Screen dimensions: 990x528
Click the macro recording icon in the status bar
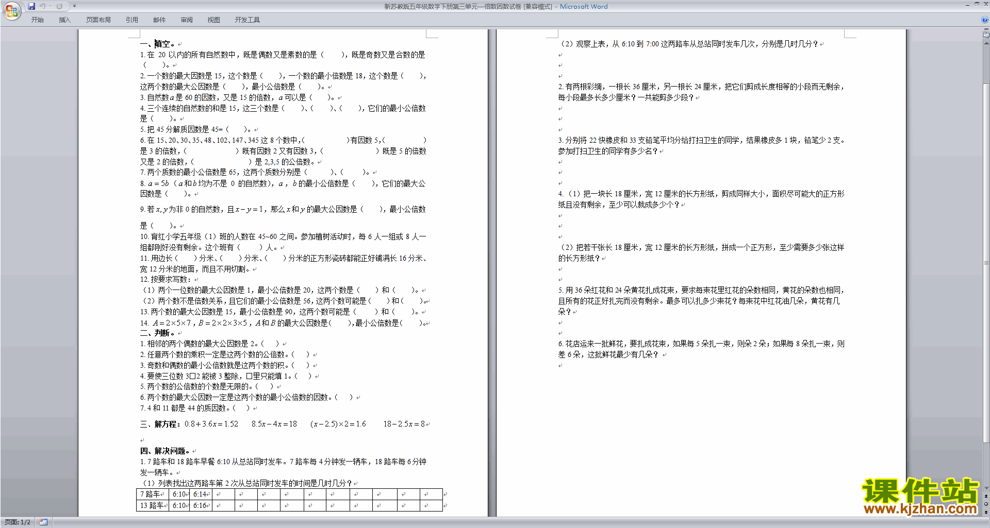44,522
